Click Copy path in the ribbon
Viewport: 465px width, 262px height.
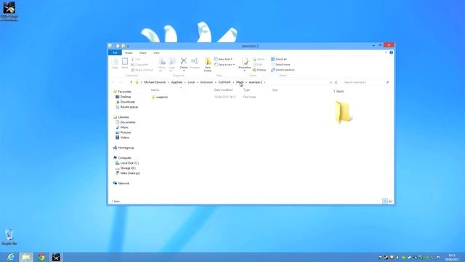coord(139,65)
